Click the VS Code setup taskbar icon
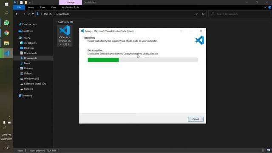Image resolution: width=272 pixels, height=153 pixels. 6,53
